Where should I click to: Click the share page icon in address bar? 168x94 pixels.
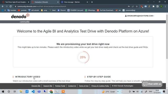[x=133, y=6]
